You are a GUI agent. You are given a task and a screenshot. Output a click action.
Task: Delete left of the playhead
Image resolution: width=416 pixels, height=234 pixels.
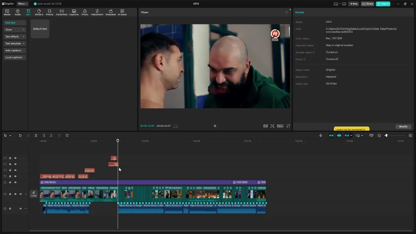pyautogui.click(x=44, y=136)
